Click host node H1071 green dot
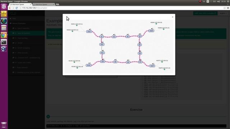Screen dimensions: 230x129 pyautogui.click(x=162, y=62)
